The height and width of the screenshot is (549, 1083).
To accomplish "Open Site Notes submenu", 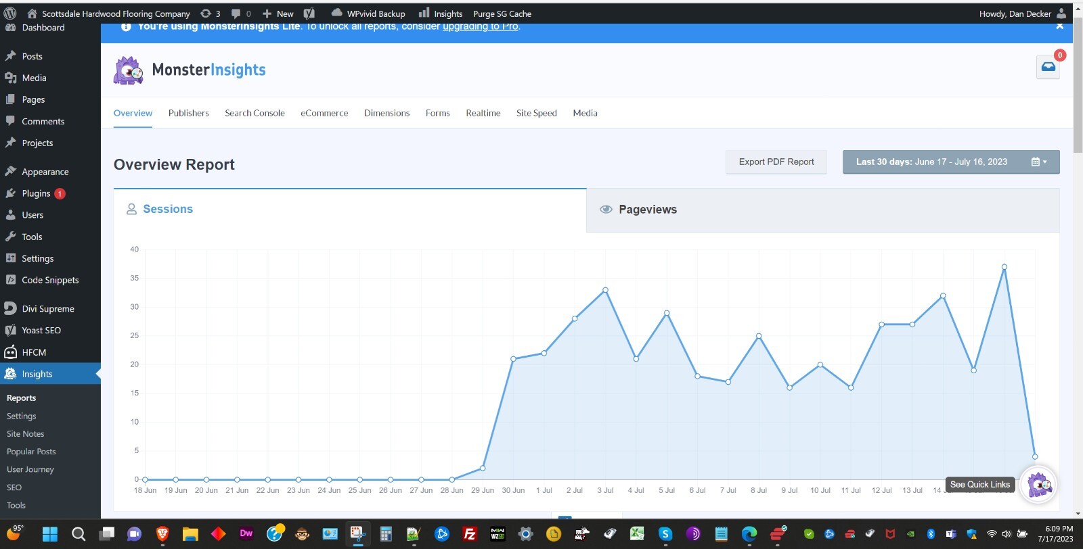I will tap(26, 433).
